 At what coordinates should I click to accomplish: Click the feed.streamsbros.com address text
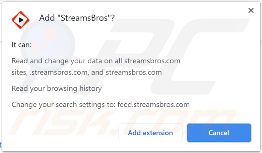click(154, 105)
